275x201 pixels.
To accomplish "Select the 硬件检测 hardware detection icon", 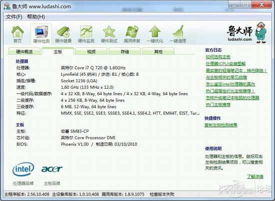I will pyautogui.click(x=41, y=34).
